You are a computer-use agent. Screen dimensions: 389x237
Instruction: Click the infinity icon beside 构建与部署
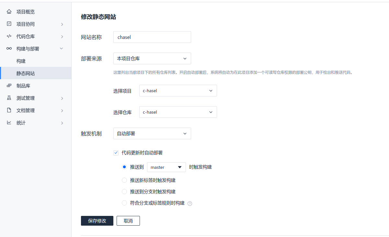9,49
